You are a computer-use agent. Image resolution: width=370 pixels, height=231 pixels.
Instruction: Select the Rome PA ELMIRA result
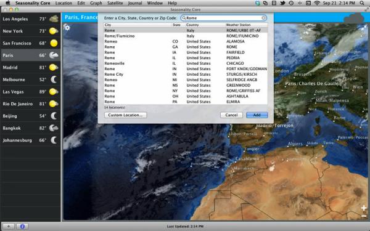[186, 102]
